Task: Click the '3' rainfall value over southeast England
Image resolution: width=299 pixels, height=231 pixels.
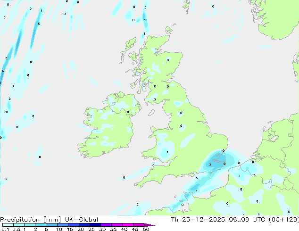Action: click(210, 165)
